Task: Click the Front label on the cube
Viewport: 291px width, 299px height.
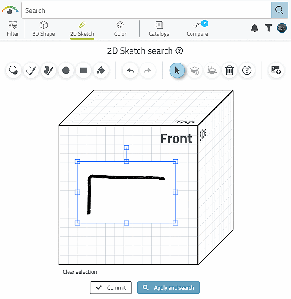Action: point(176,139)
